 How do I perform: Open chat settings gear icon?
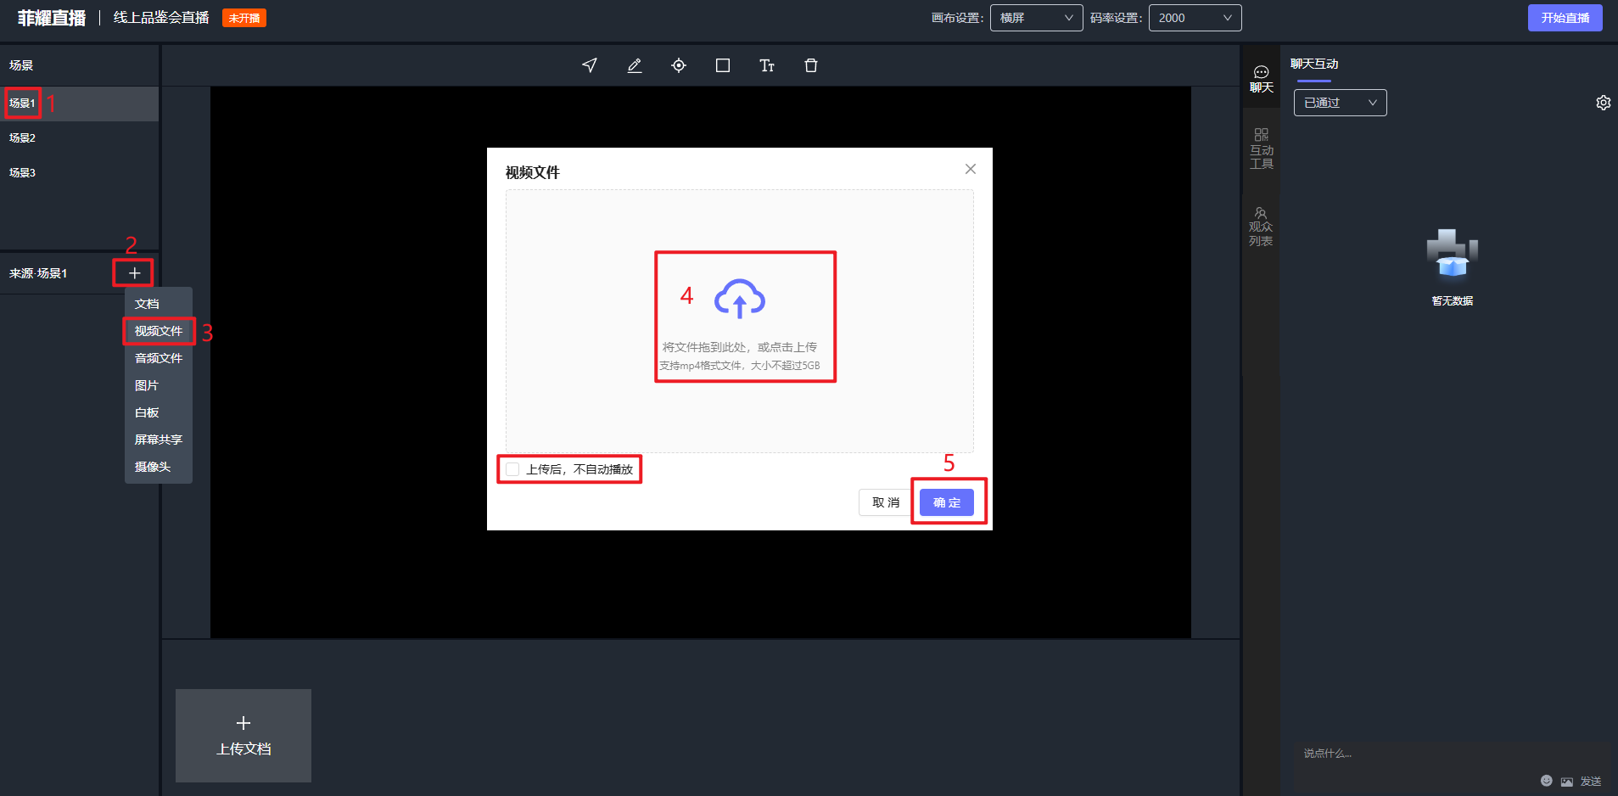1603,103
